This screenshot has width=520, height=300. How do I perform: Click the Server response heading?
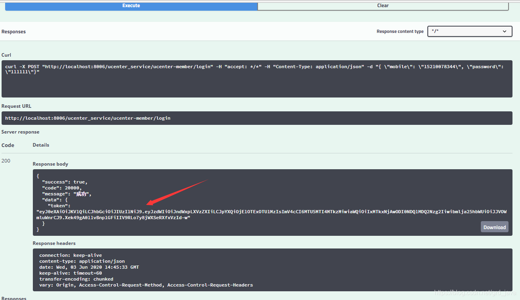coord(21,132)
